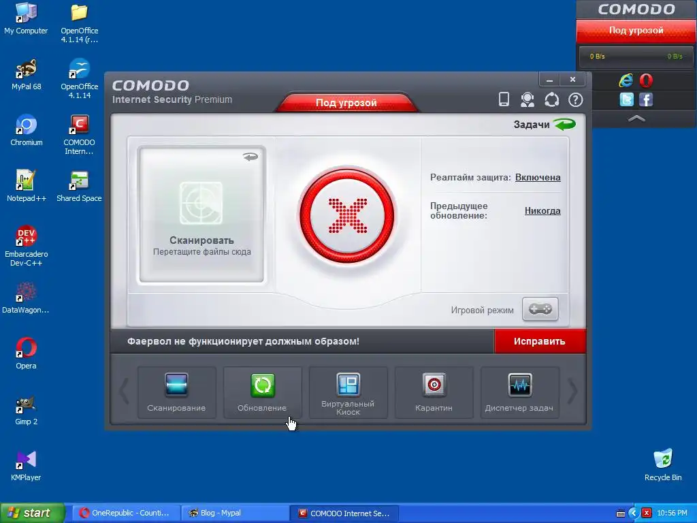Click Никогда last update link

tap(542, 211)
